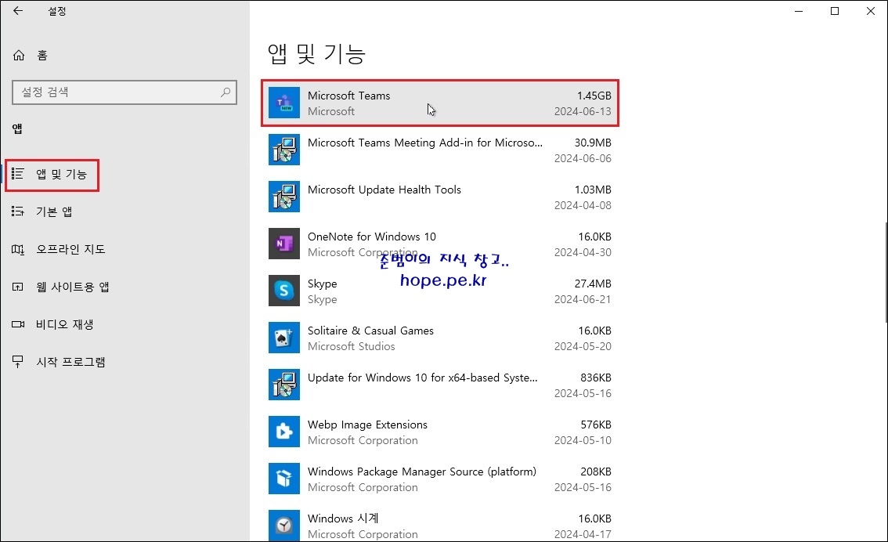This screenshot has height=542, width=888.
Task: Click the Webp Image Extensions icon
Action: pos(283,432)
